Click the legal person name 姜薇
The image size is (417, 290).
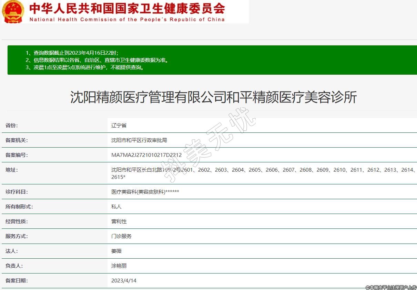click(x=116, y=251)
